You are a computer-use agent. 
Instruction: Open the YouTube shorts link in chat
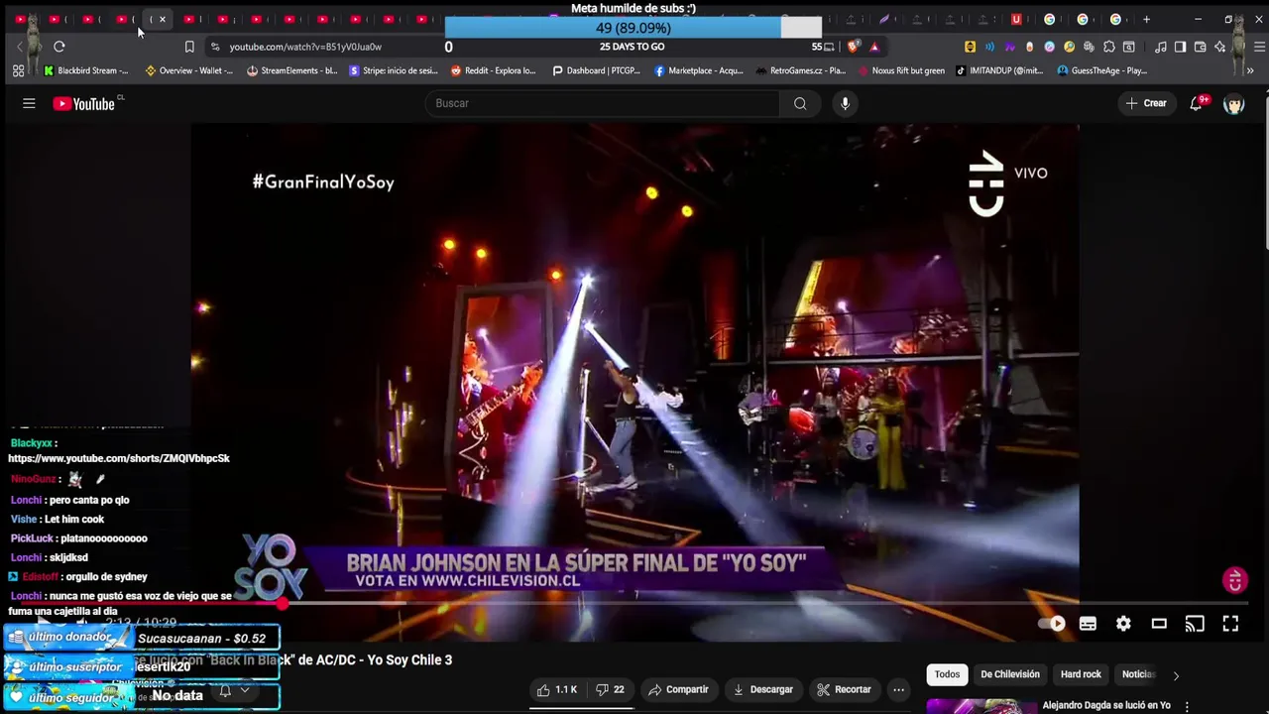[x=119, y=458]
